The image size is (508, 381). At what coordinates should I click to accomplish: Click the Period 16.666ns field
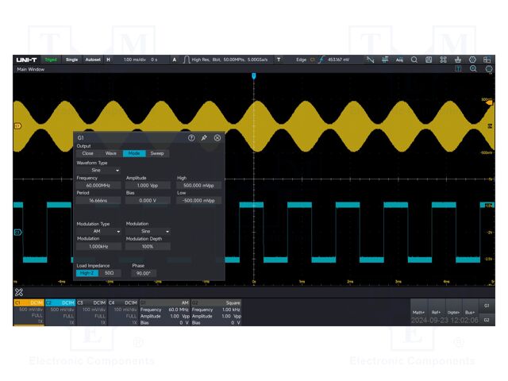click(x=98, y=201)
